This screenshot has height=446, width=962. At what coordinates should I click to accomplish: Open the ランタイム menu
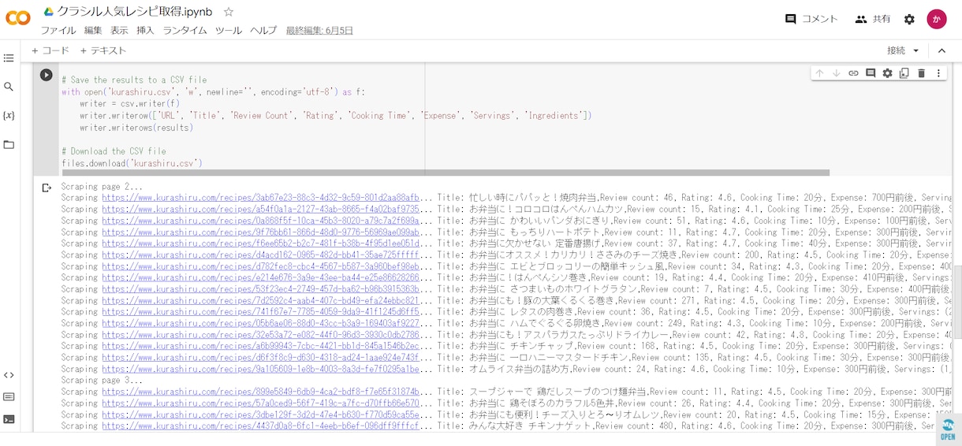click(185, 31)
